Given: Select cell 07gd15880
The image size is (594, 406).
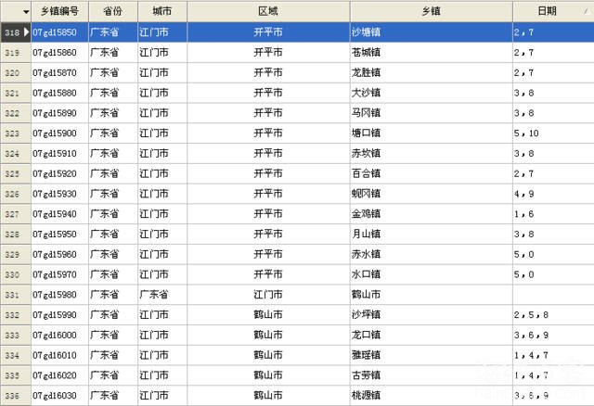Looking at the screenshot, I should [x=59, y=93].
